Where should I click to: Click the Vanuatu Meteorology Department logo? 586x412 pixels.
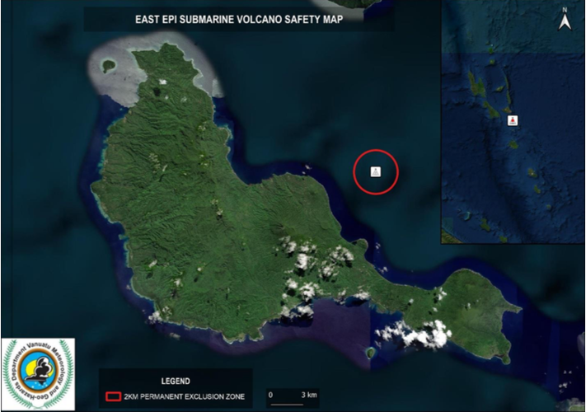pyautogui.click(x=38, y=374)
